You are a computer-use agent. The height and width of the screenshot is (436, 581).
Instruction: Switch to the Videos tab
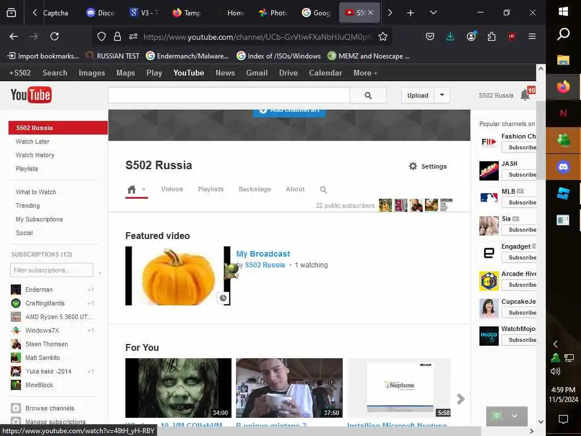coord(172,189)
